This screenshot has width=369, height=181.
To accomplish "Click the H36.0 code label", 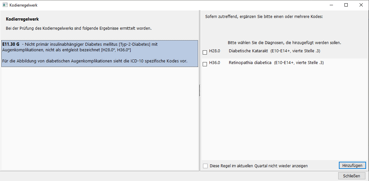I will tap(215, 63).
